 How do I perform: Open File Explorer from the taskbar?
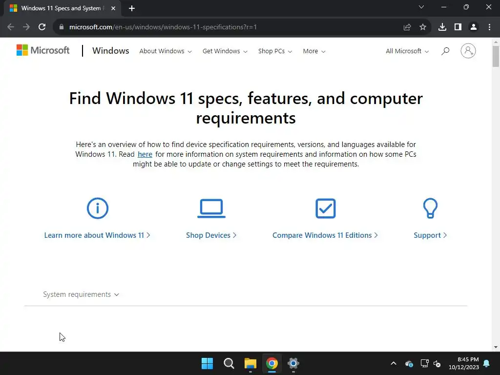(250, 363)
